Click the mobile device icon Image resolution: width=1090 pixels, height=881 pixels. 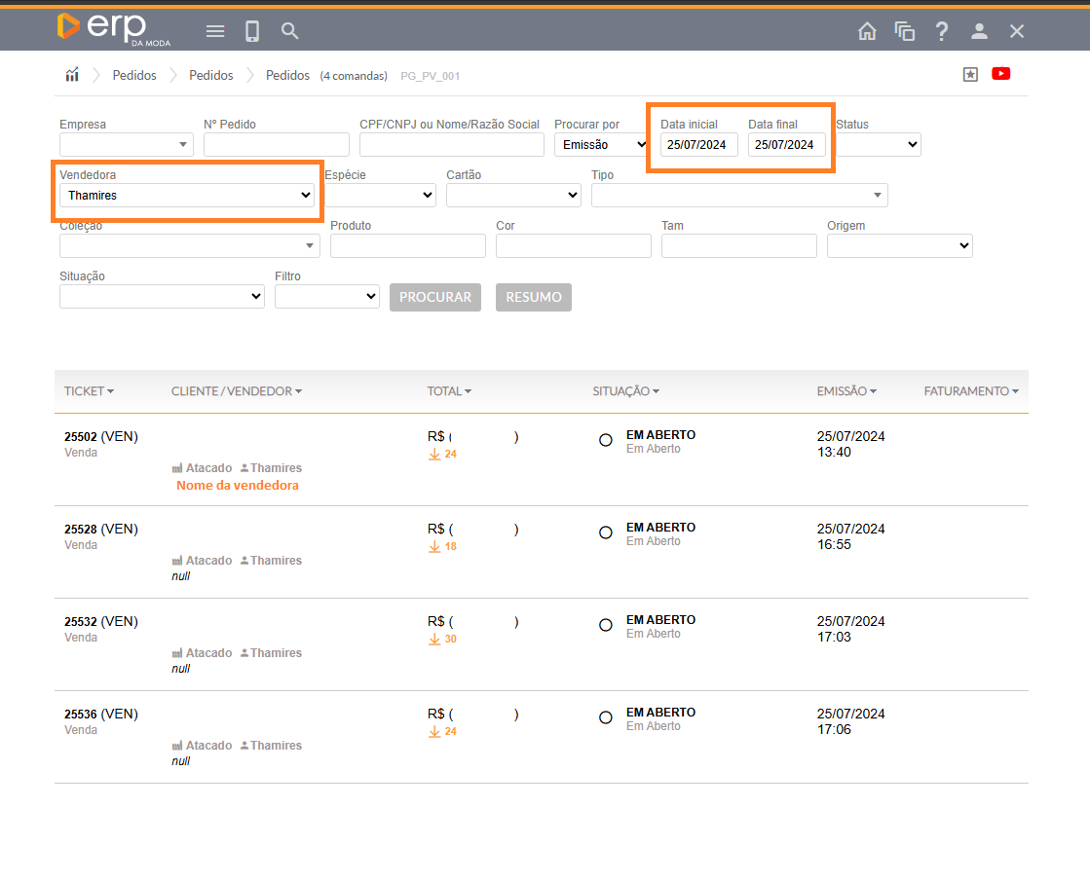click(x=252, y=31)
